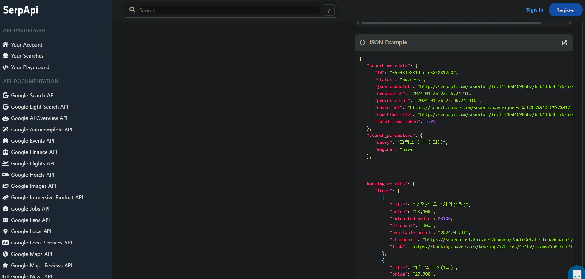Open Google Hotels API docs
This screenshot has width=585, height=279.
pyautogui.click(x=33, y=175)
